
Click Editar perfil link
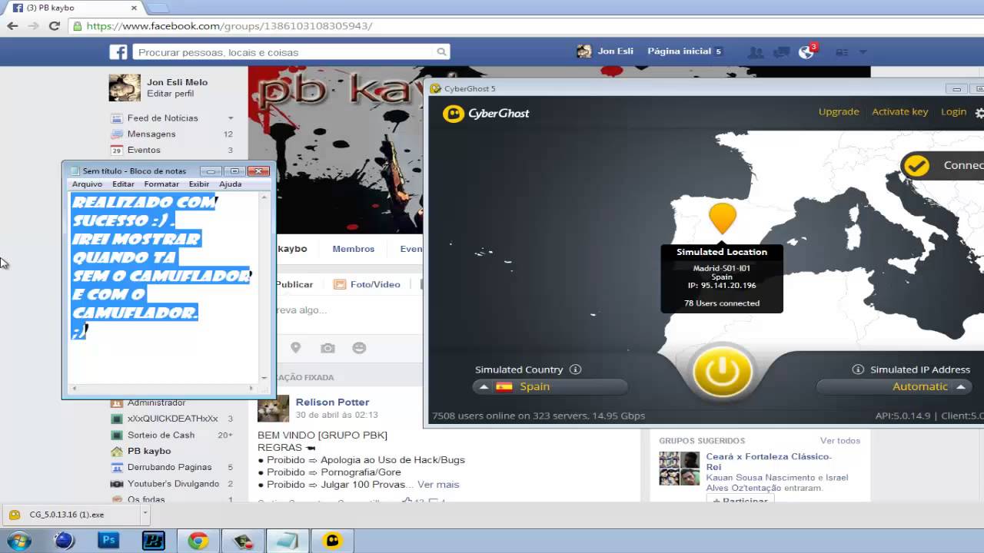[170, 94]
